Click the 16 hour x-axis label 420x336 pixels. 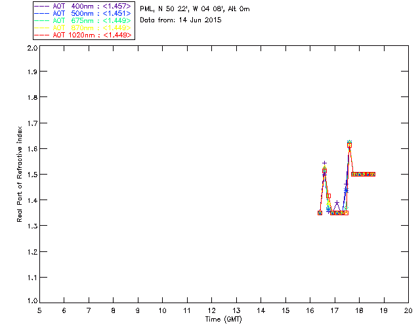pyautogui.click(x=310, y=310)
